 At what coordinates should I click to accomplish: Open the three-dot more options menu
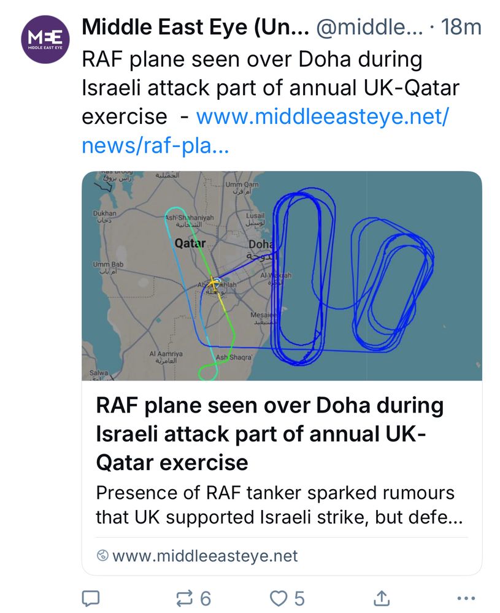click(x=467, y=598)
